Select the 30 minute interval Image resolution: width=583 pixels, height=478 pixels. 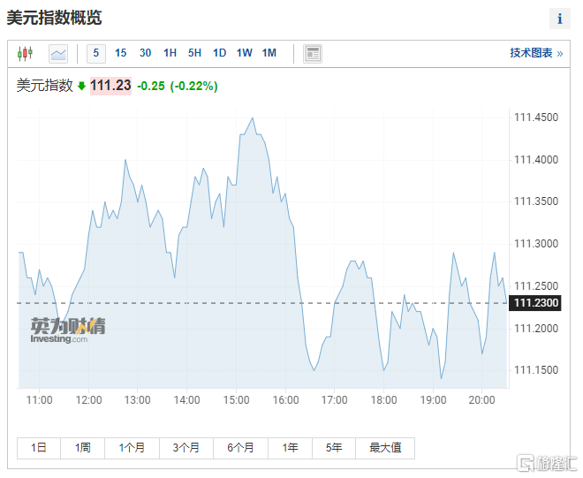(x=146, y=53)
